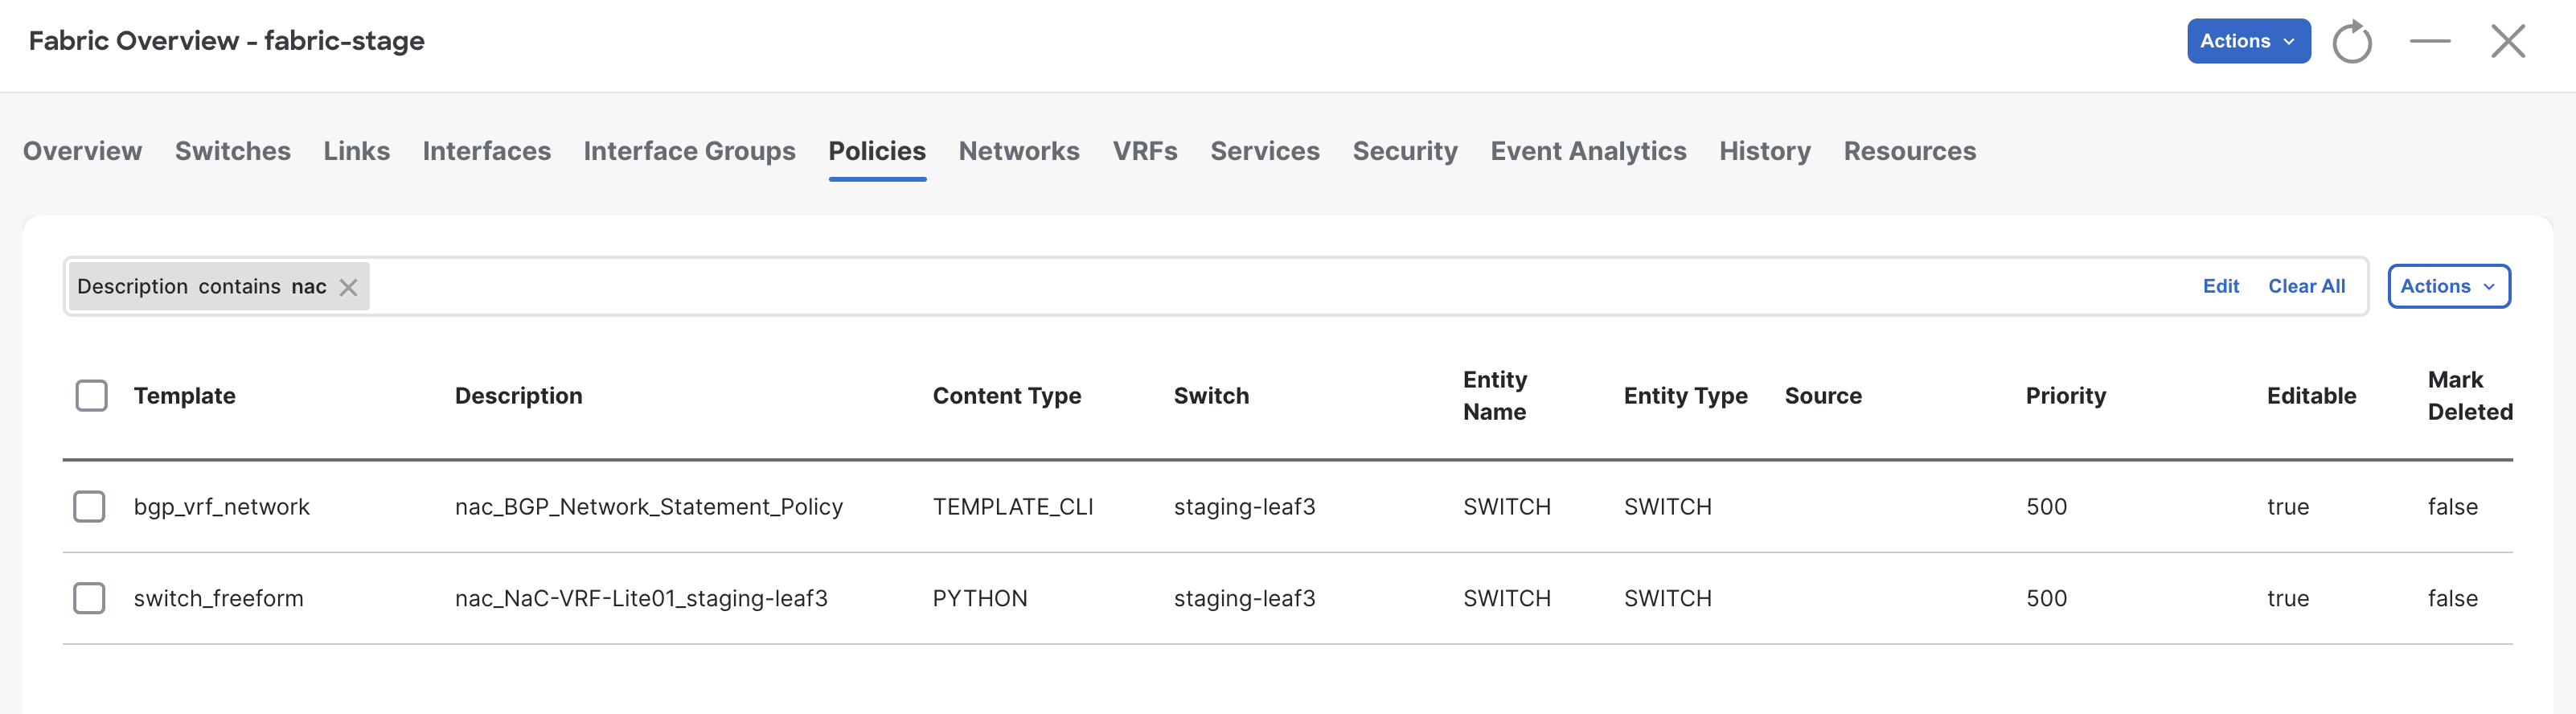
Task: Click staging-leaf3 in the switch_freeform row
Action: point(1244,598)
